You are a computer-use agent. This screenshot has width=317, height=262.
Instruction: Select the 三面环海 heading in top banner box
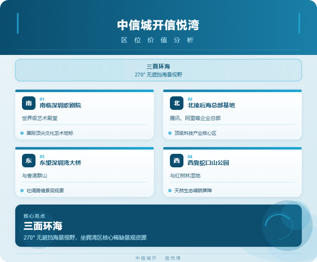(x=158, y=66)
